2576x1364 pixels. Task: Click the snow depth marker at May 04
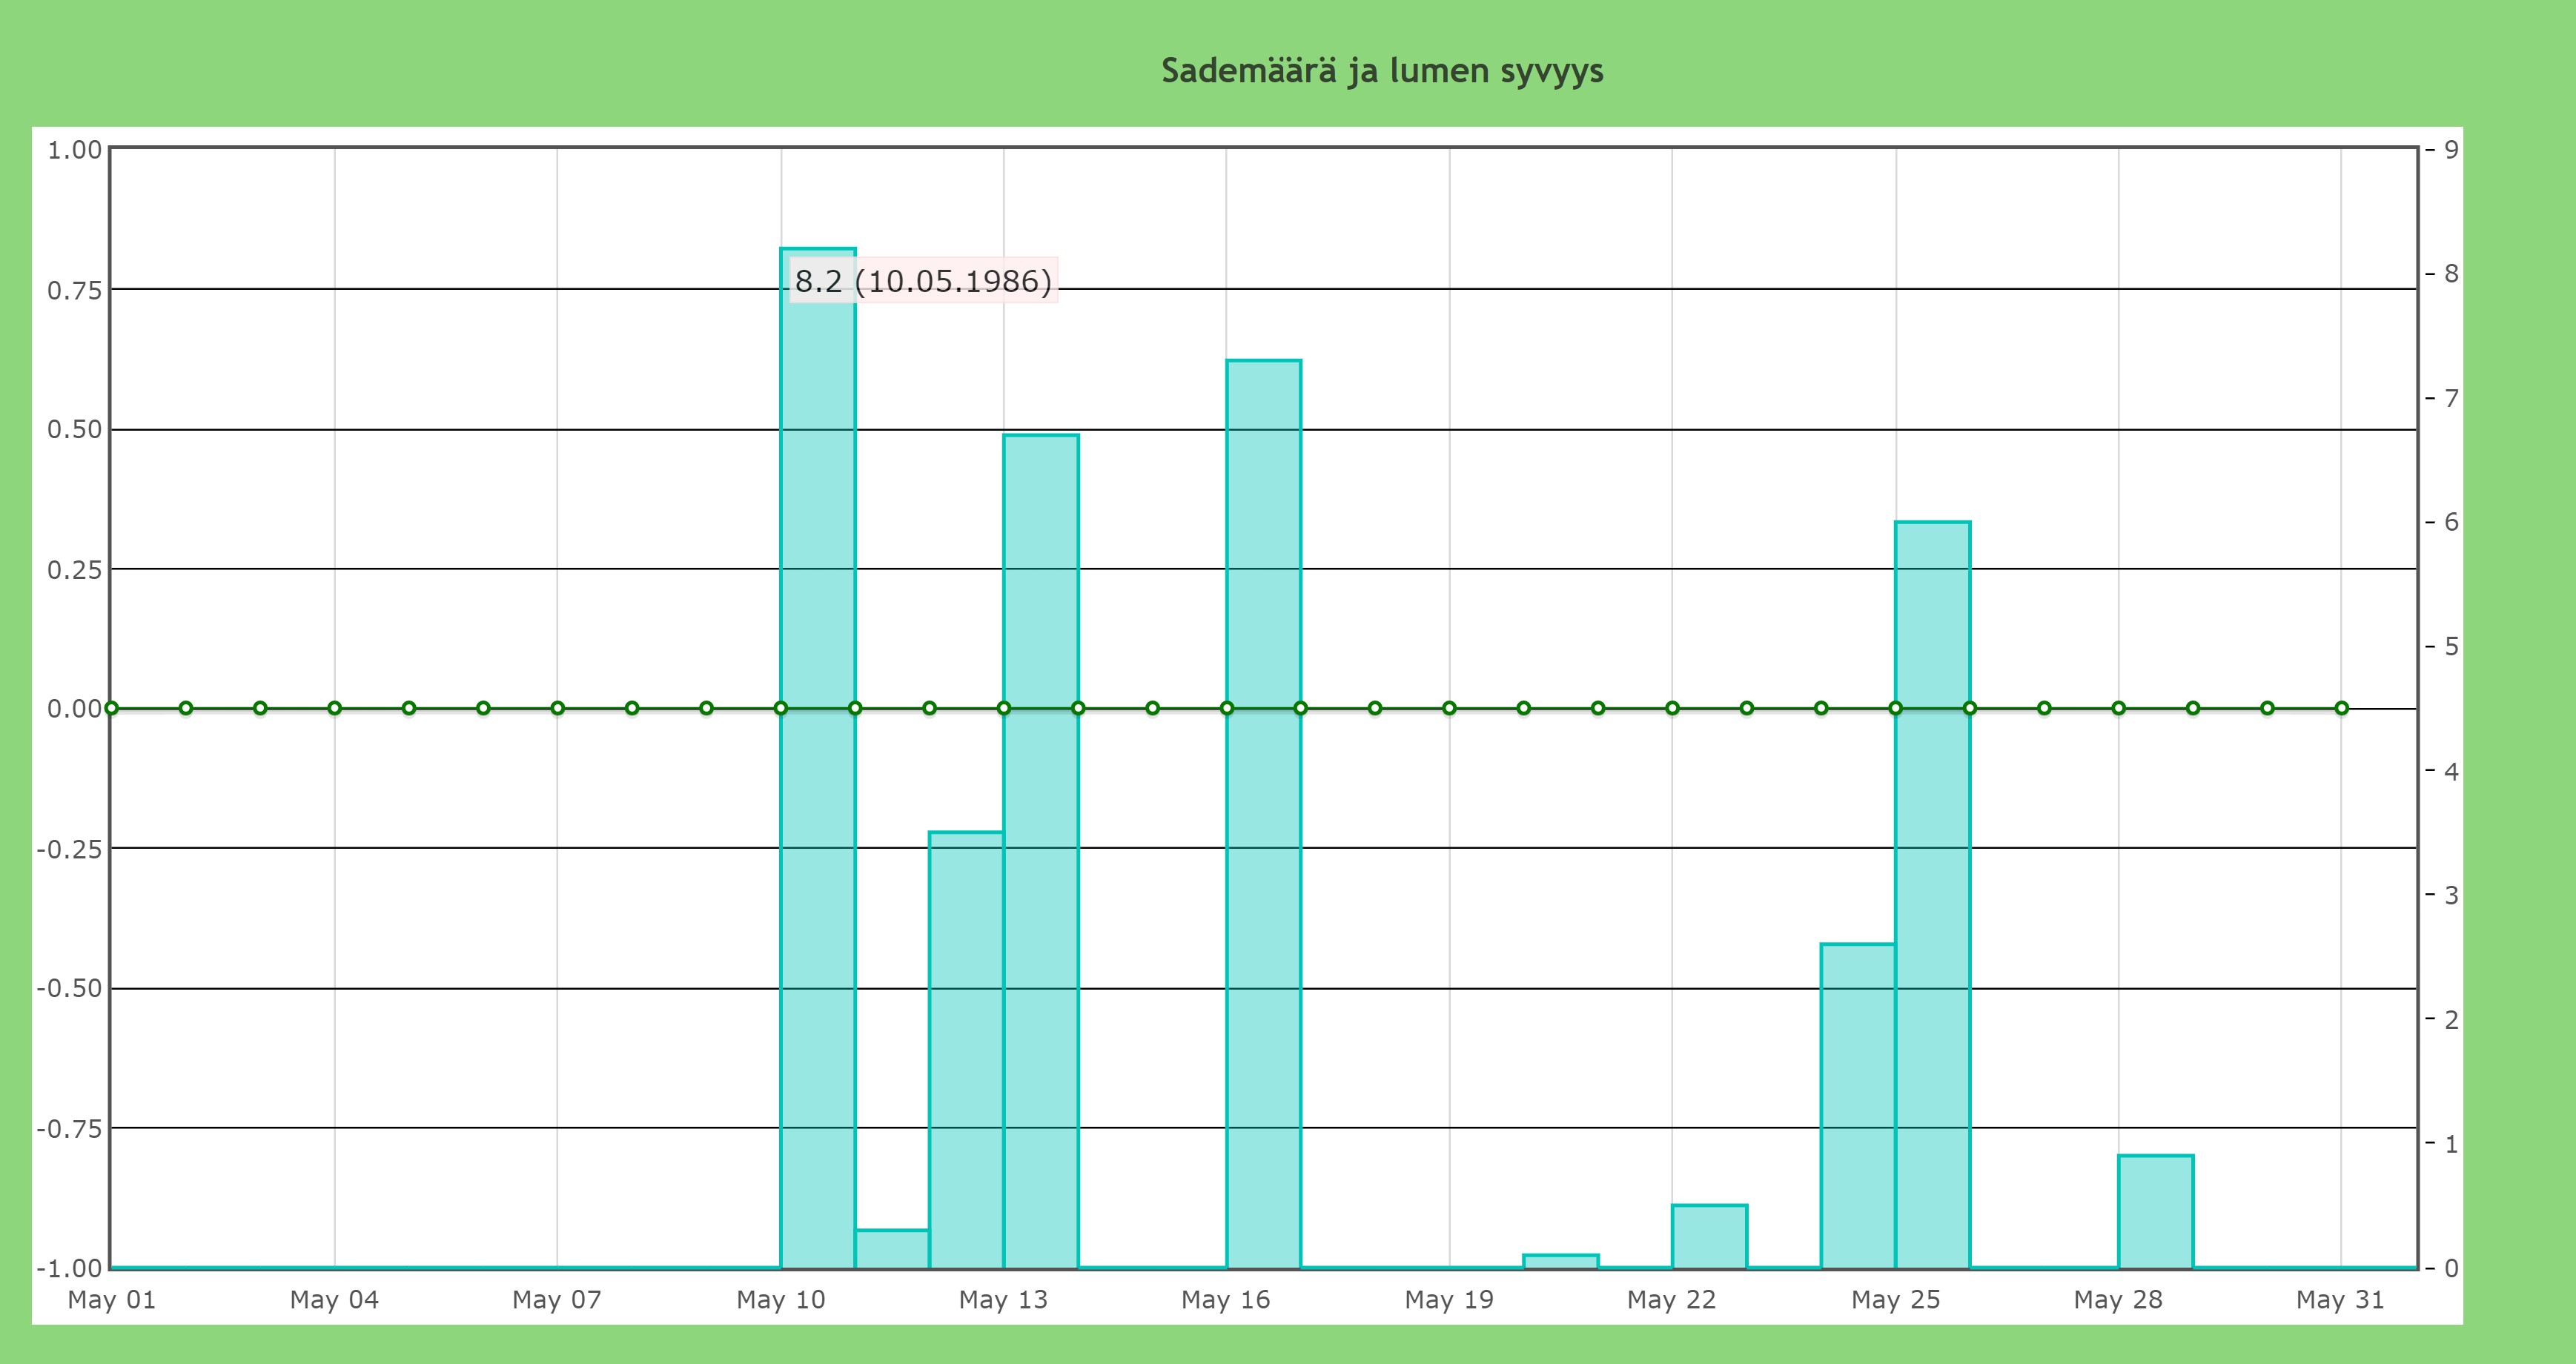pos(335,708)
